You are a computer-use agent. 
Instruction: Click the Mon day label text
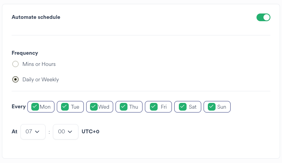click(x=45, y=107)
